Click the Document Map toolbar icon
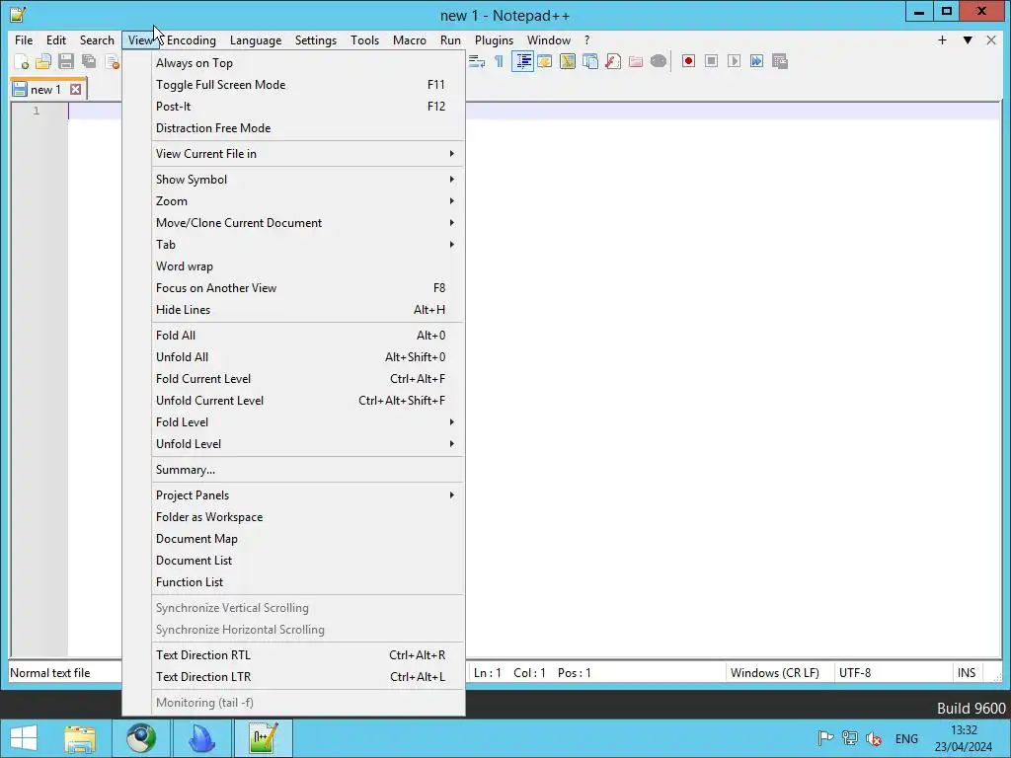Viewport: 1011px width, 758px height. tap(568, 61)
